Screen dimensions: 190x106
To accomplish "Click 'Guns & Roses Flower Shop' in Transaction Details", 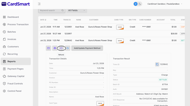I will pos(92,73).
